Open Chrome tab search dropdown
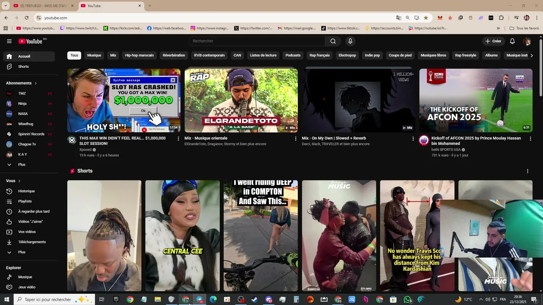The width and height of the screenshot is (543, 305). 6,6
